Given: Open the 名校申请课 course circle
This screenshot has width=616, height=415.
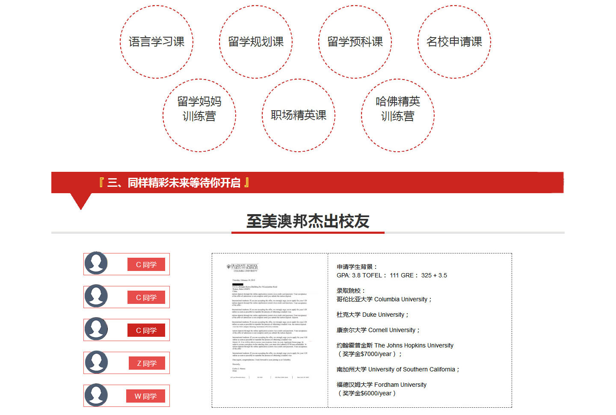Looking at the screenshot, I should click(x=454, y=42).
